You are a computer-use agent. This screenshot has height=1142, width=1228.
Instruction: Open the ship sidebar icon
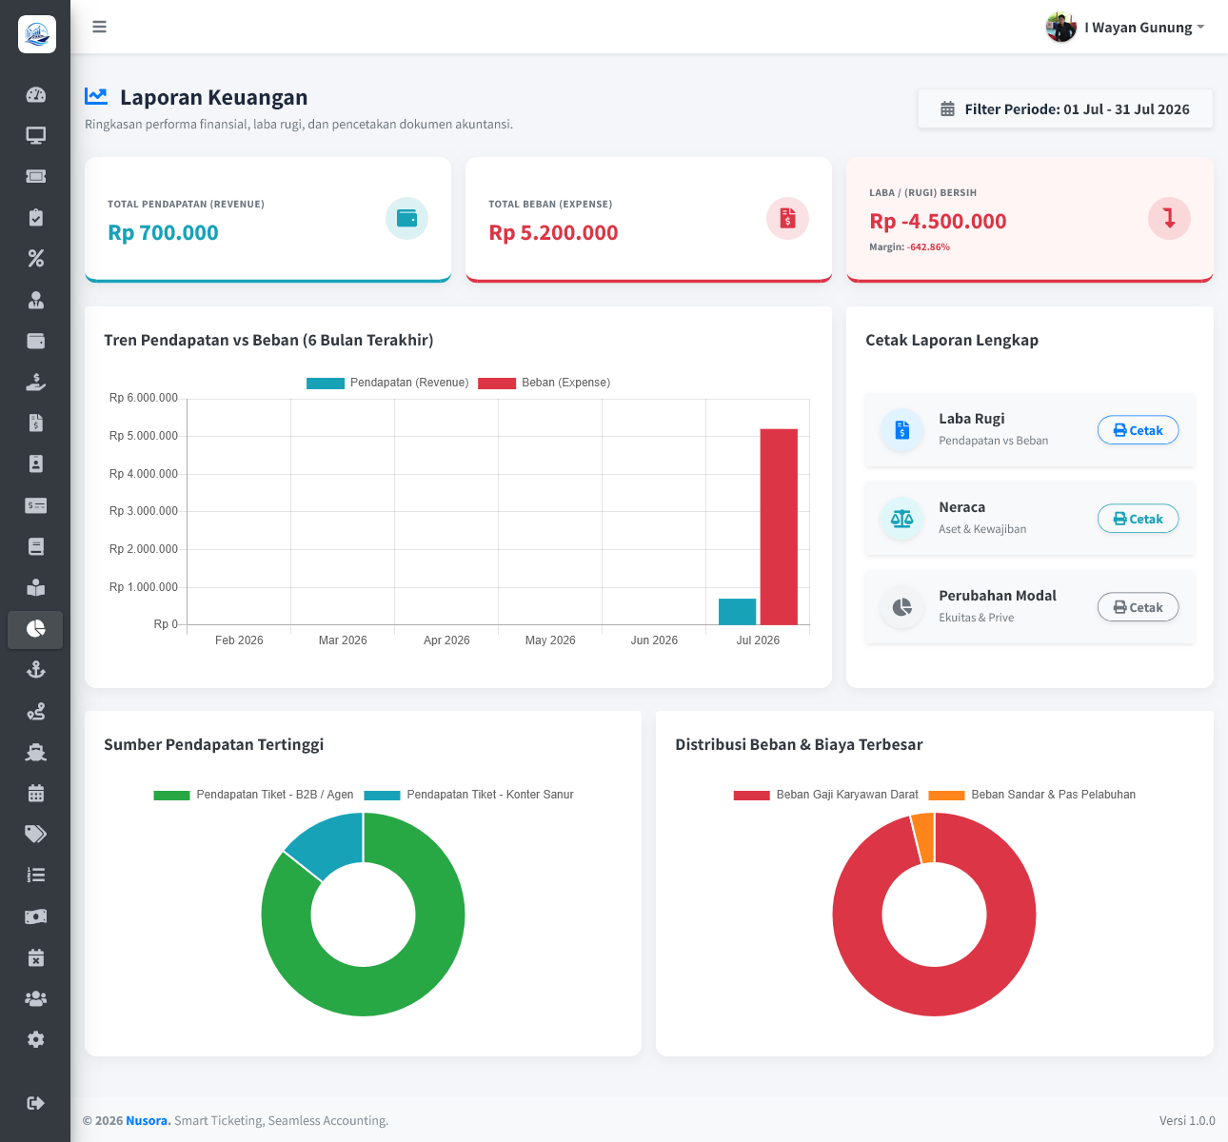(35, 752)
